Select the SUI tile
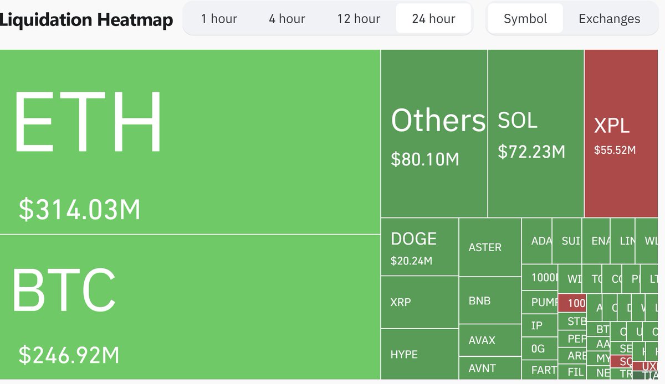 [x=567, y=241]
